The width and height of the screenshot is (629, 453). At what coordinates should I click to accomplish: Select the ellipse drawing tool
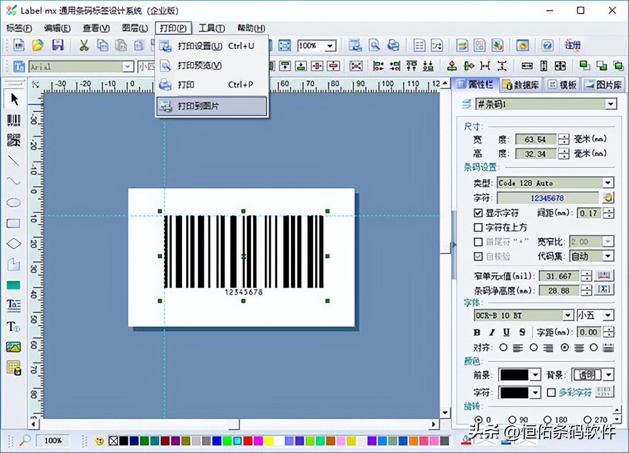pos(13,202)
